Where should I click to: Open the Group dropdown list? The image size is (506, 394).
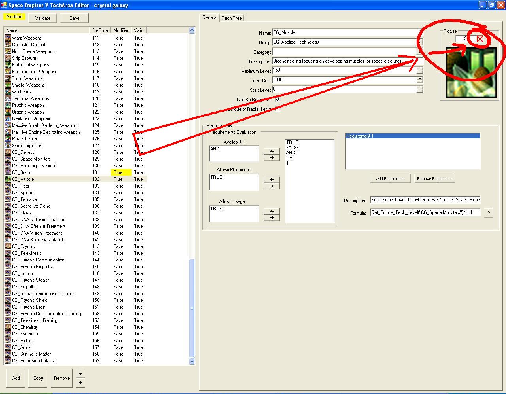tap(420, 42)
